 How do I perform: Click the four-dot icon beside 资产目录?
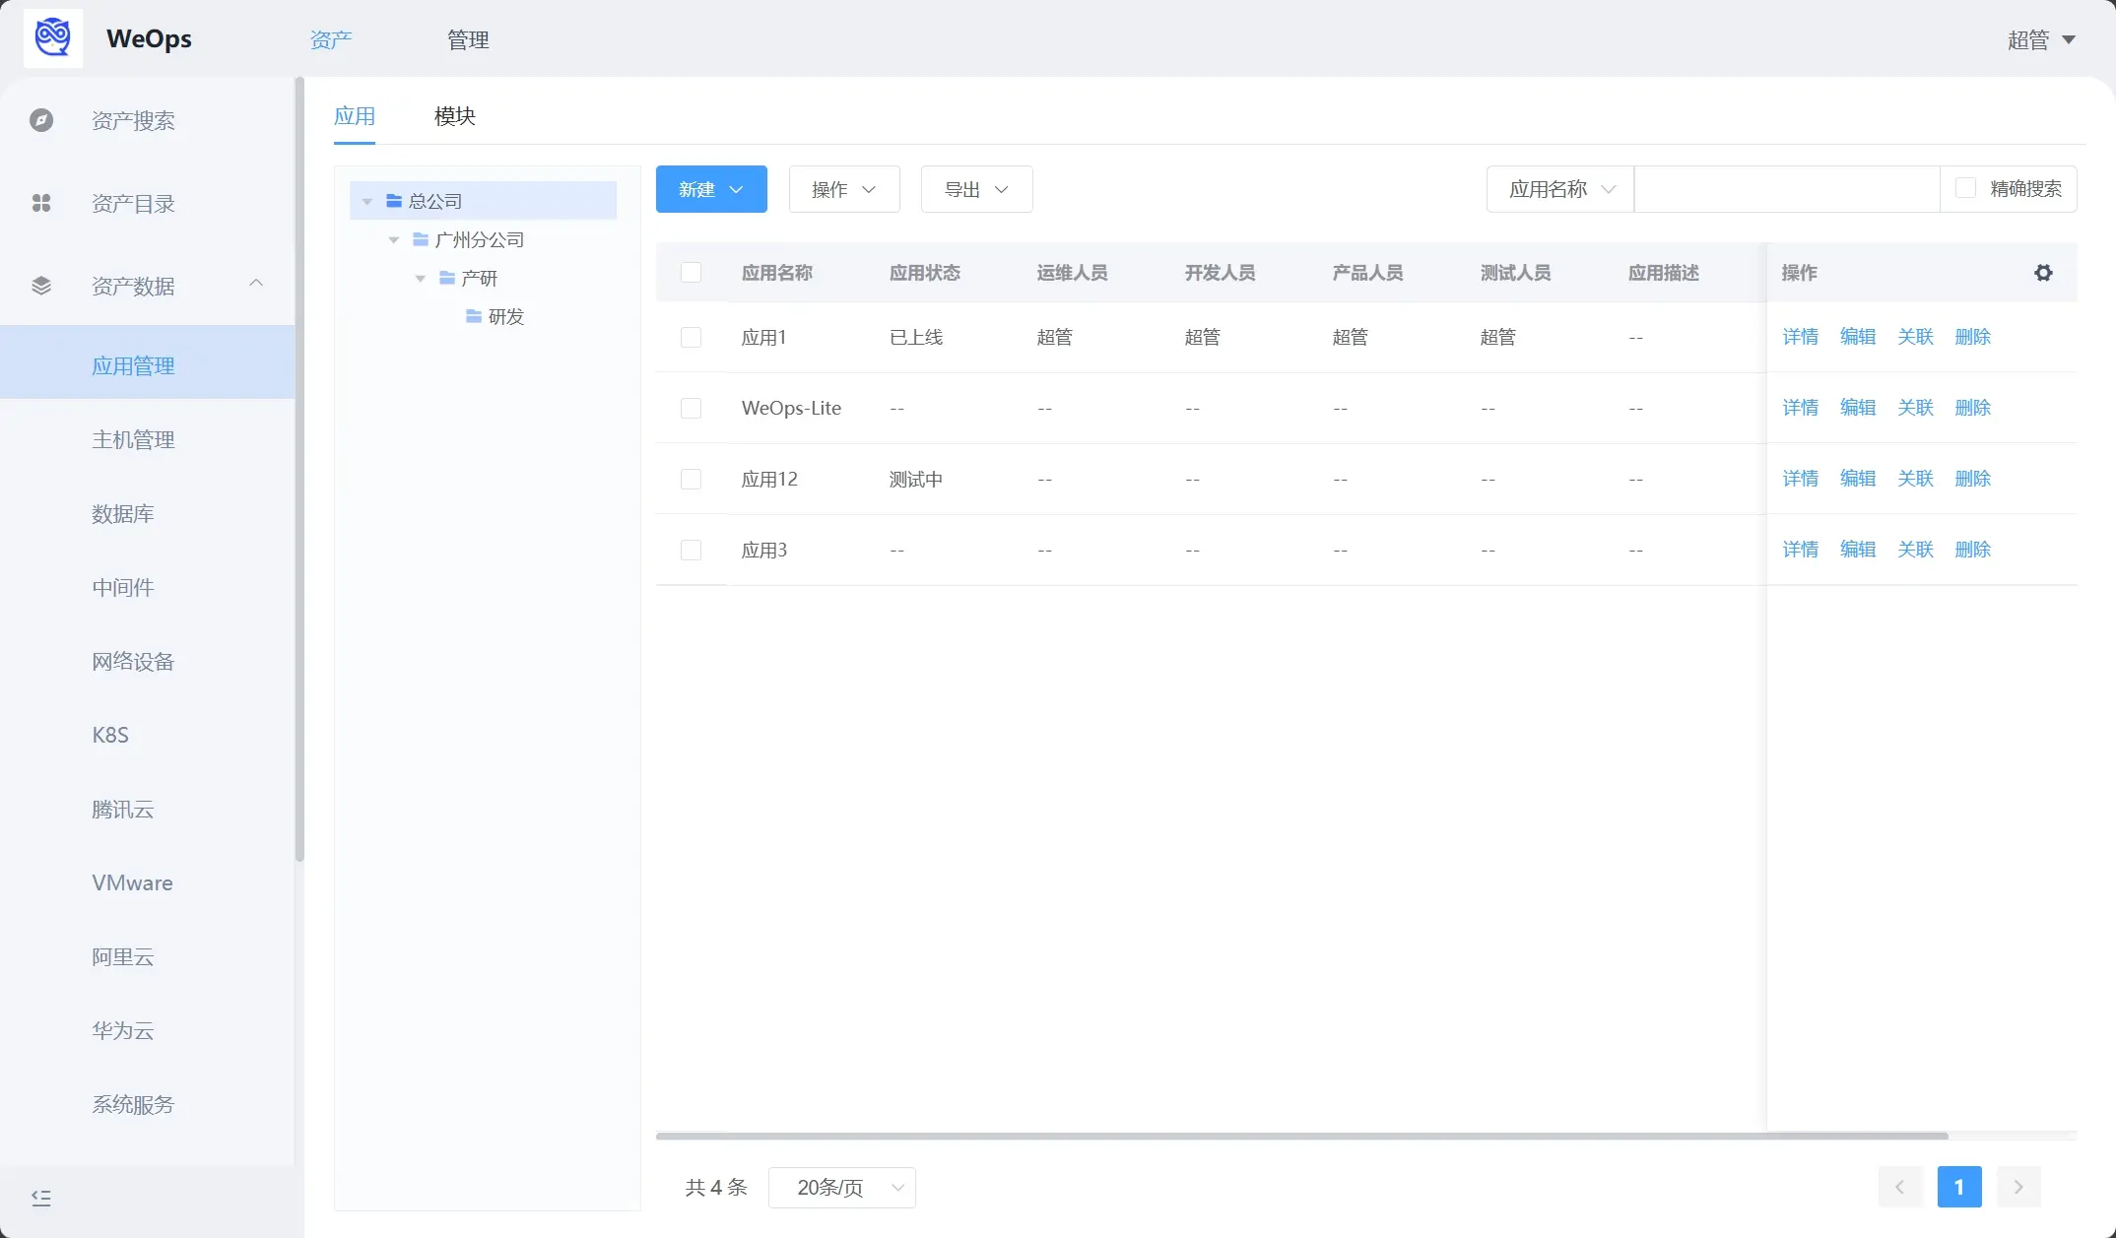(41, 203)
